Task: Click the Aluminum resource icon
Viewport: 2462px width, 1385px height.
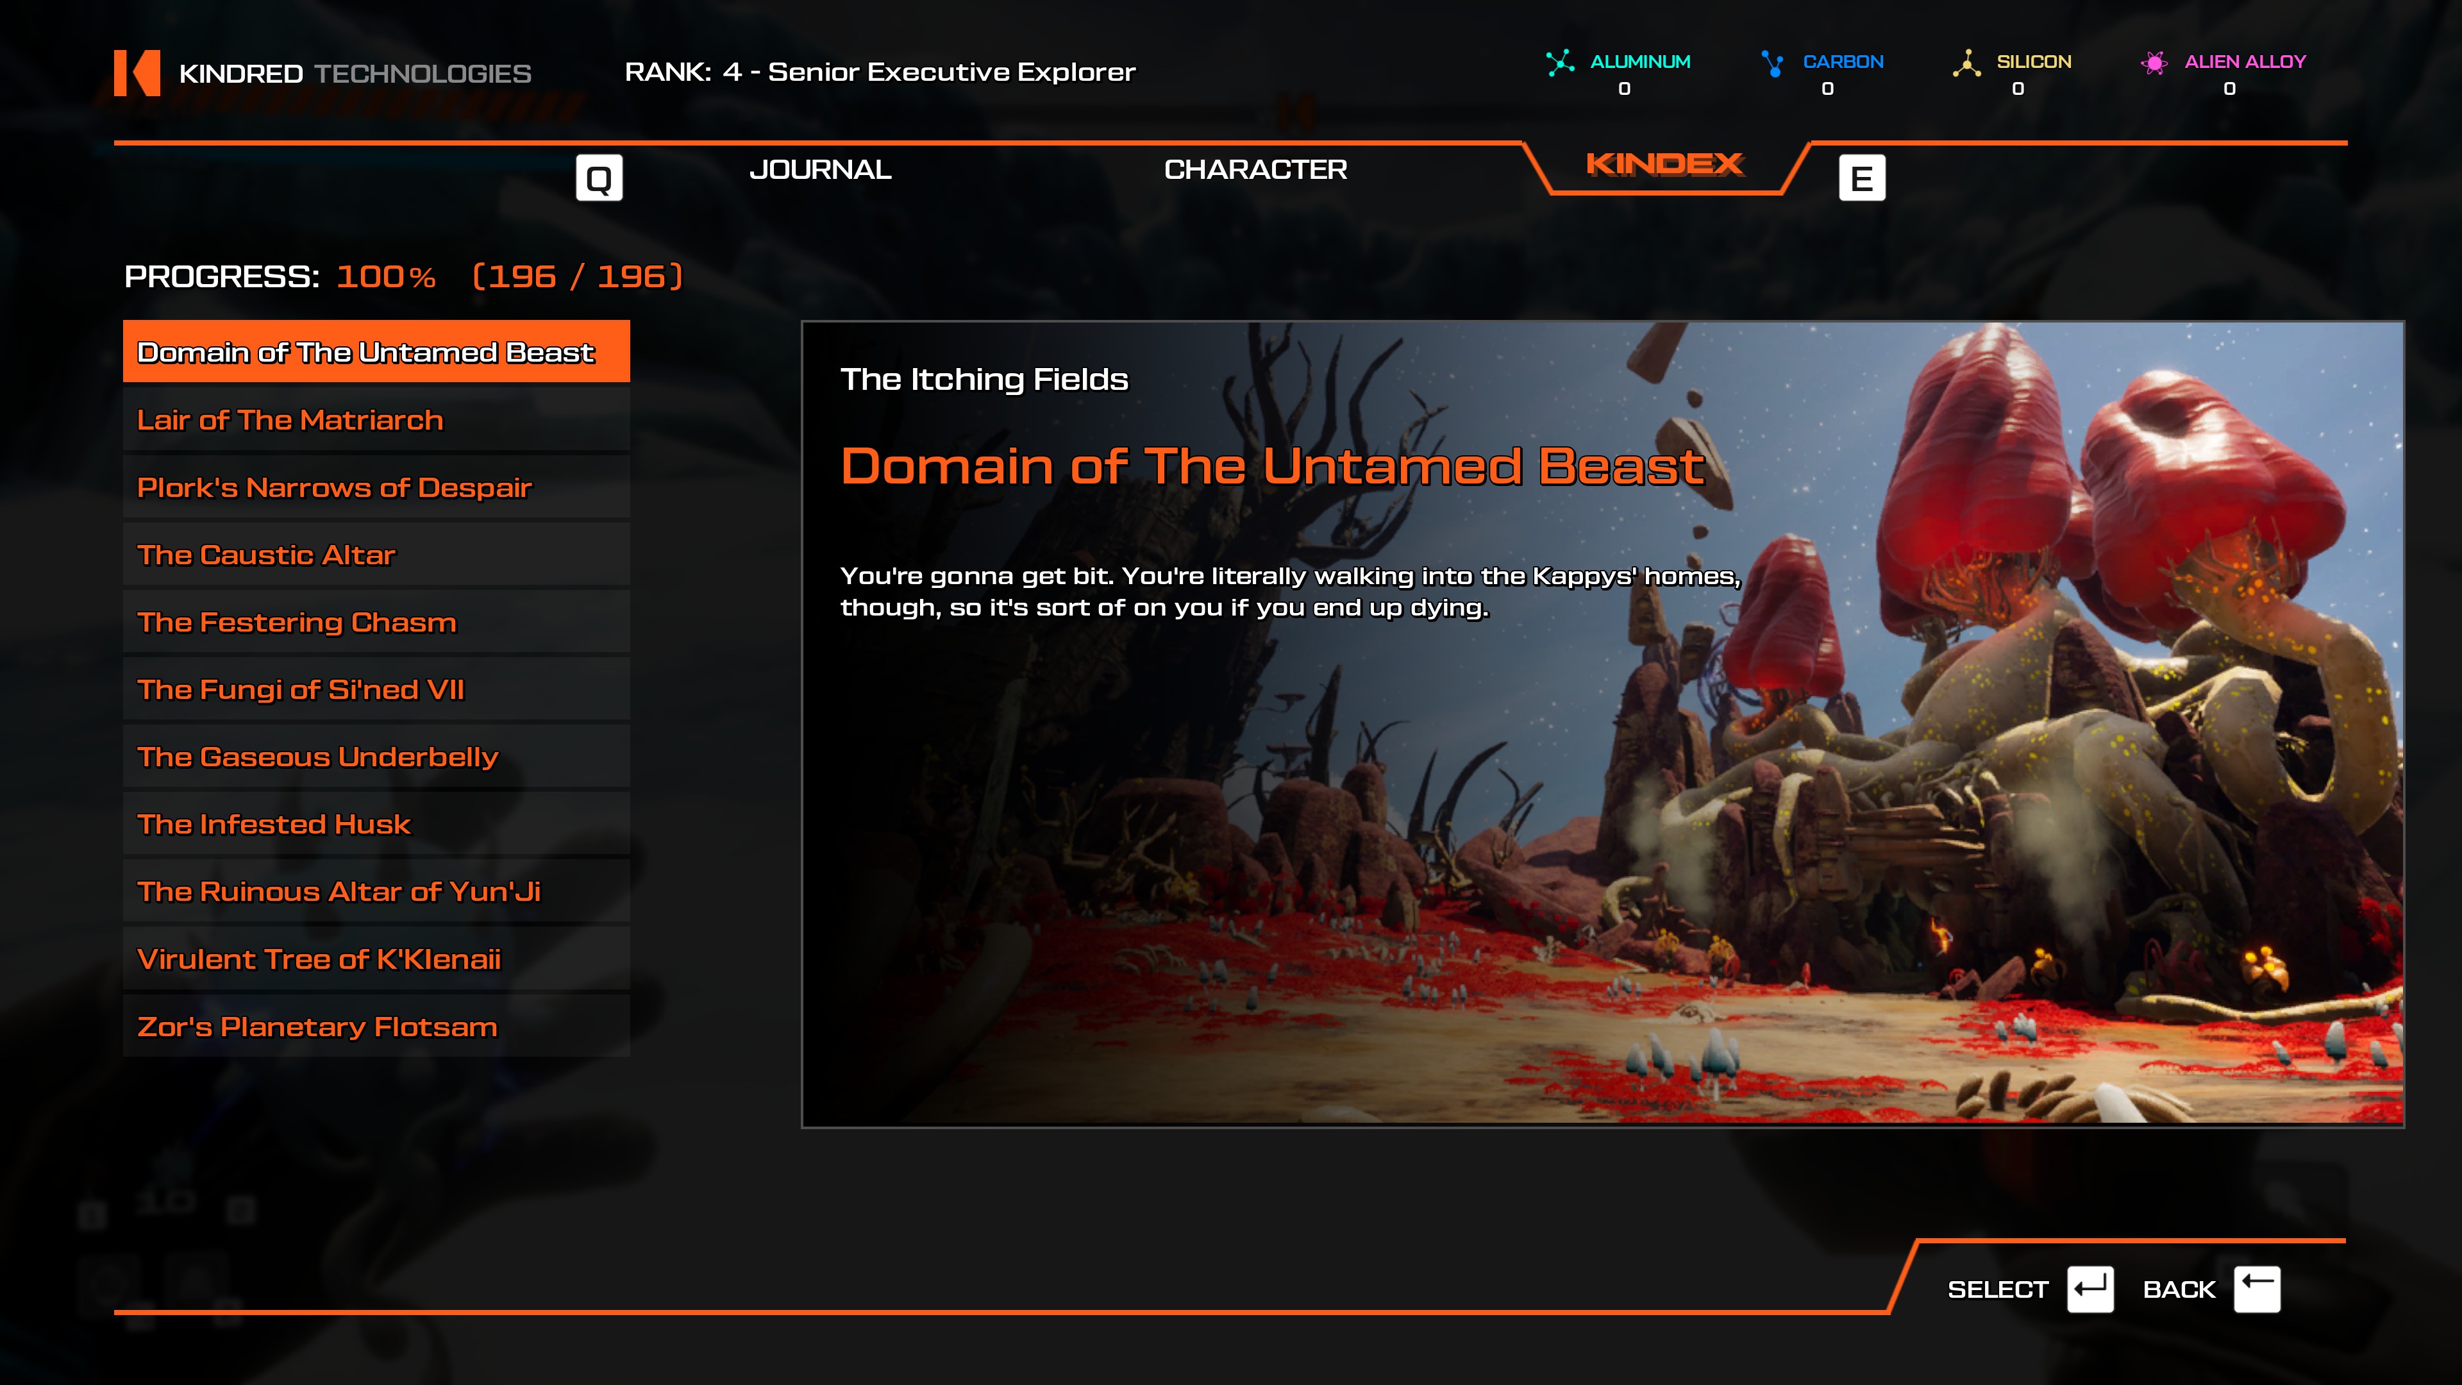Action: (1560, 63)
